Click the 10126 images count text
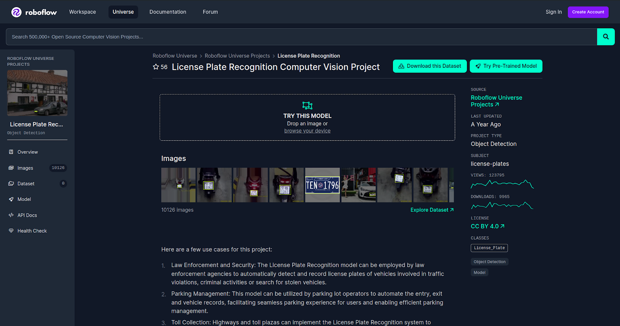Screen dimensions: 620x326 pyautogui.click(x=177, y=210)
